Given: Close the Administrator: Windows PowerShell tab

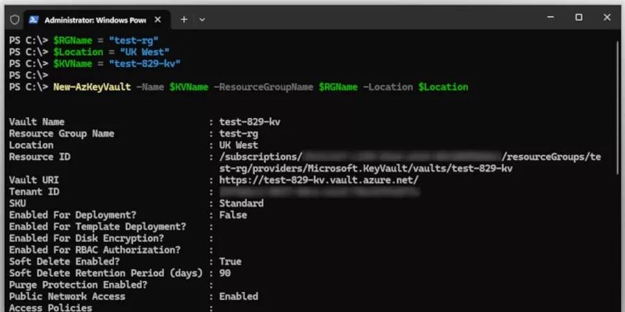Looking at the screenshot, I should pyautogui.click(x=158, y=19).
